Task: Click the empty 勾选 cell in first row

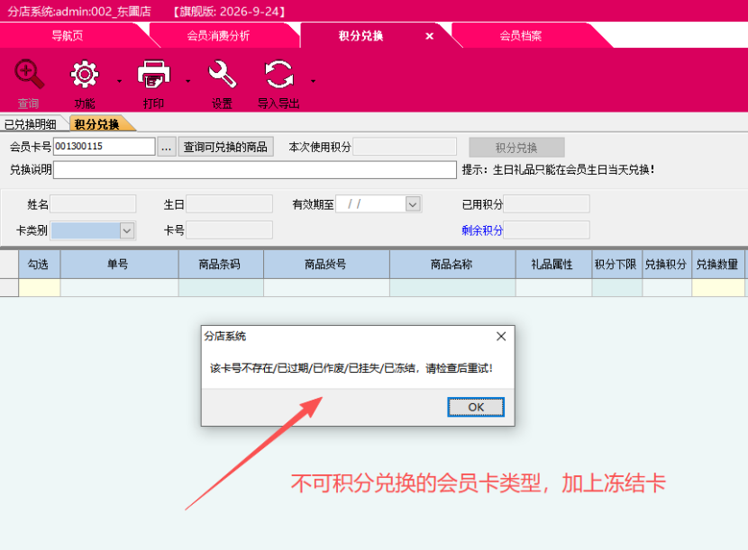Action: [x=39, y=288]
